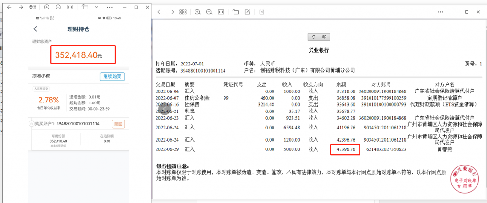Viewport: 487px width, 203px height.
Task: Zoom out on the left viewer image
Action: [x=58, y=7]
